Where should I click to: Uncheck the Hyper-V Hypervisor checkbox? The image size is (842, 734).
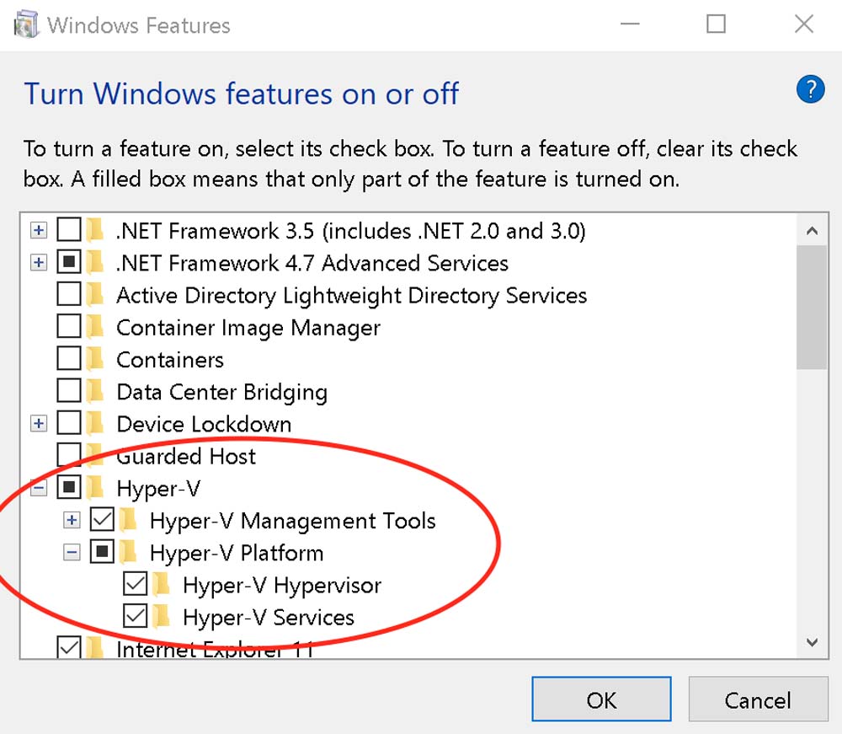point(135,585)
